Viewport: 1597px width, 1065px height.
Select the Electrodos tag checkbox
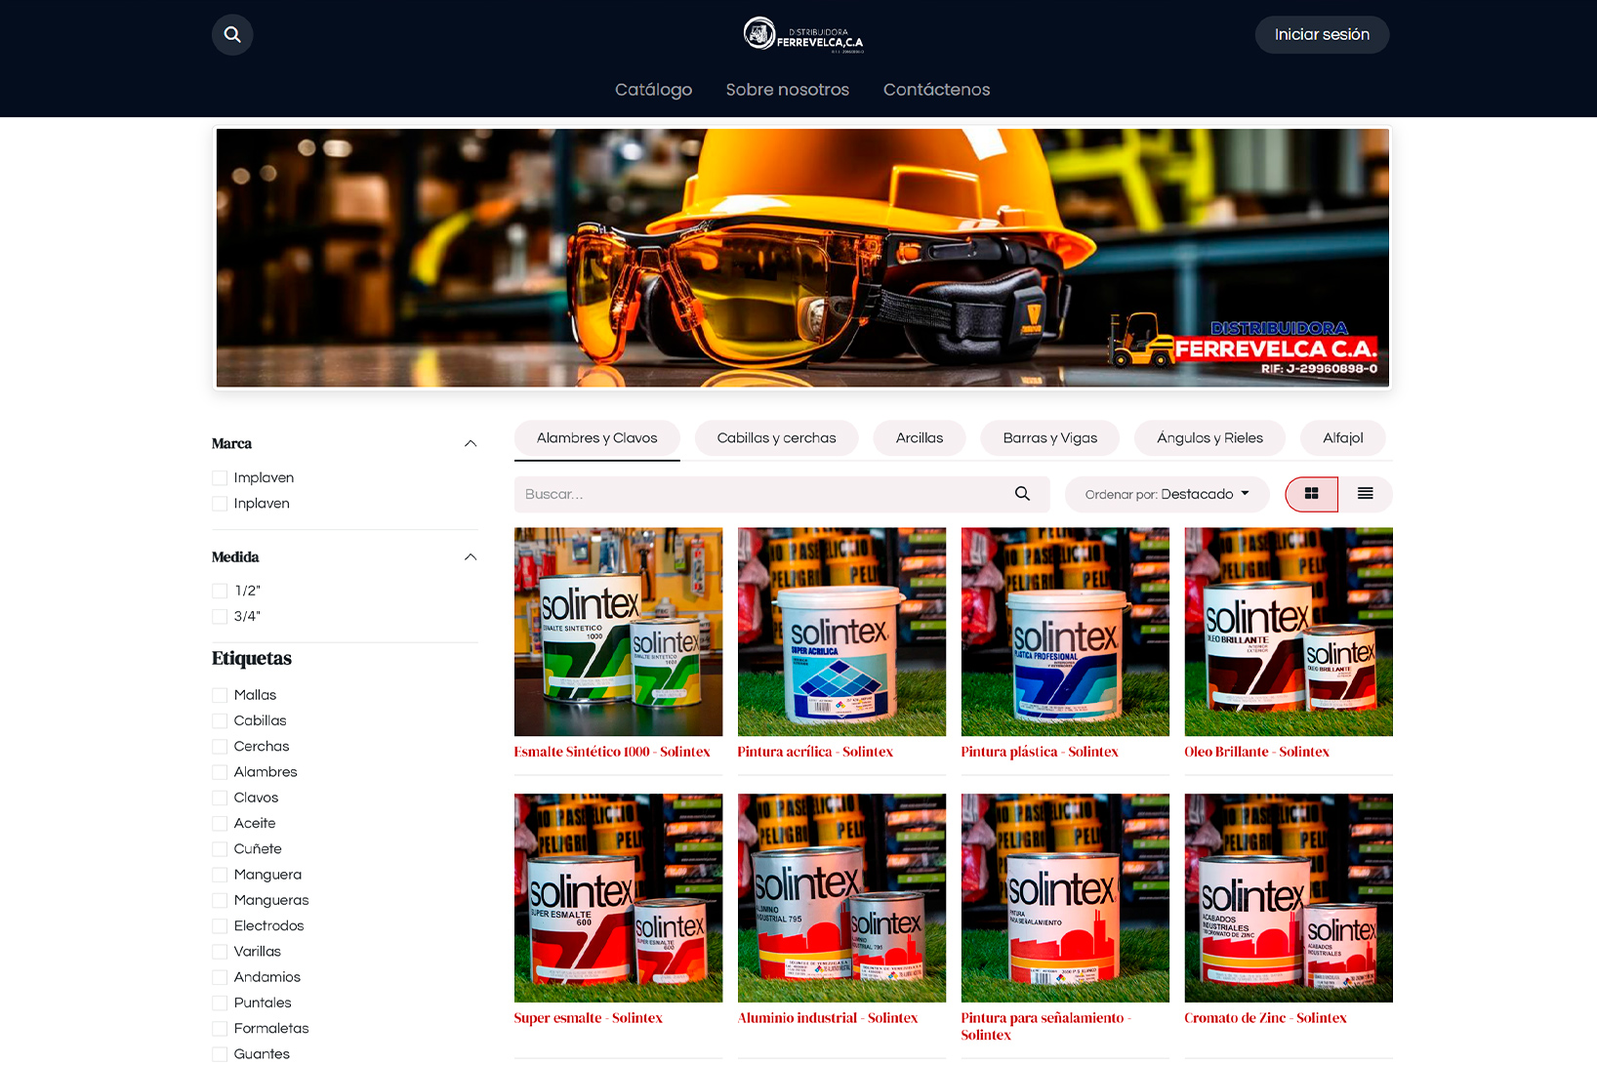tap(220, 926)
